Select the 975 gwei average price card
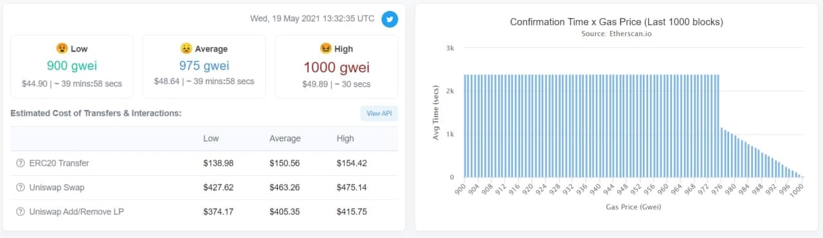 click(x=204, y=66)
